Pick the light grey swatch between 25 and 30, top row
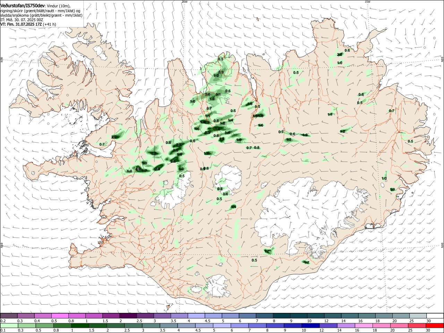 [418, 316]
